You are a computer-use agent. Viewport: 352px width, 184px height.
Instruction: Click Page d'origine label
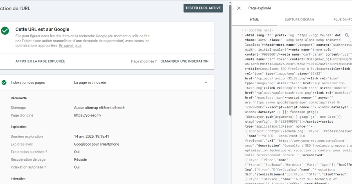[x=22, y=115]
